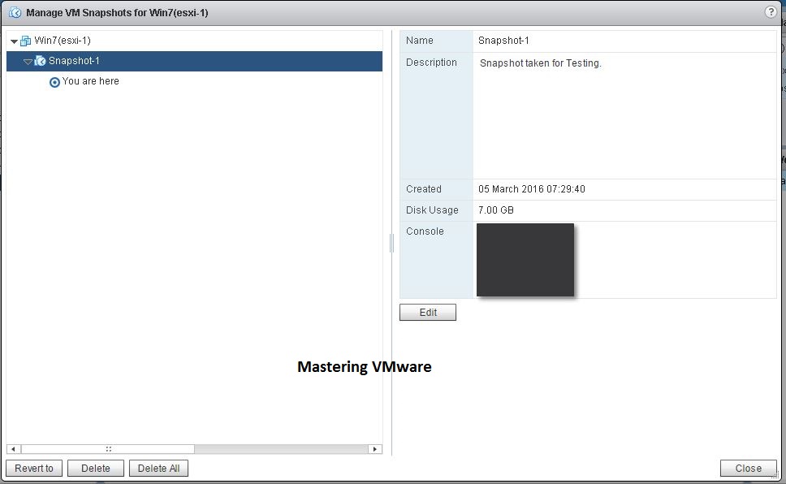
Task: Click the Snapshot-1 snapshot icon
Action: pos(40,61)
